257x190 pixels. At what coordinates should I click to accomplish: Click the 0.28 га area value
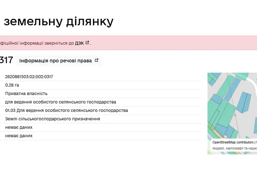(12, 85)
